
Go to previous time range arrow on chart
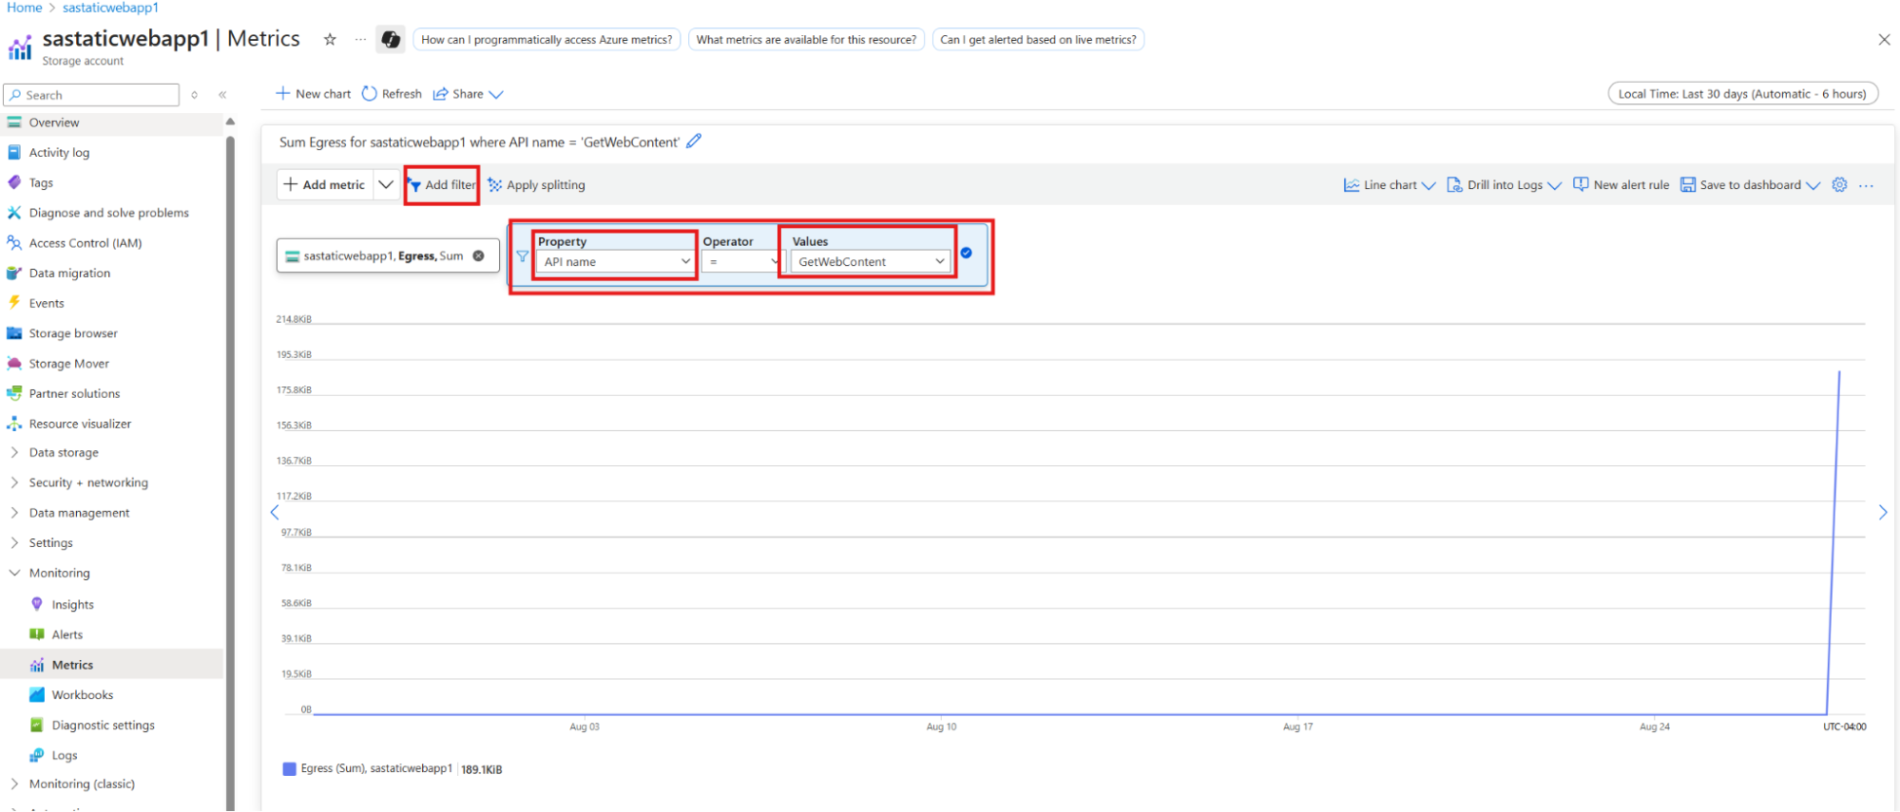tap(275, 512)
